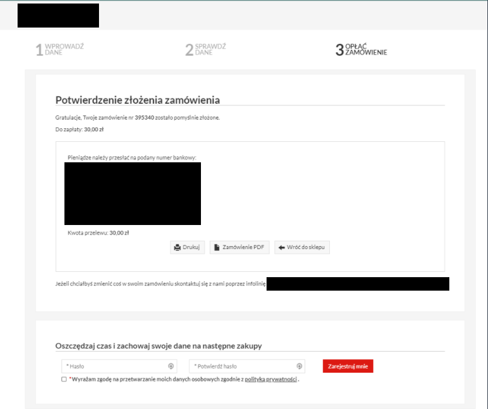The image size is (488, 409).
Task: Click the back arrow icon before Wróć do sklepu
Action: coord(282,247)
